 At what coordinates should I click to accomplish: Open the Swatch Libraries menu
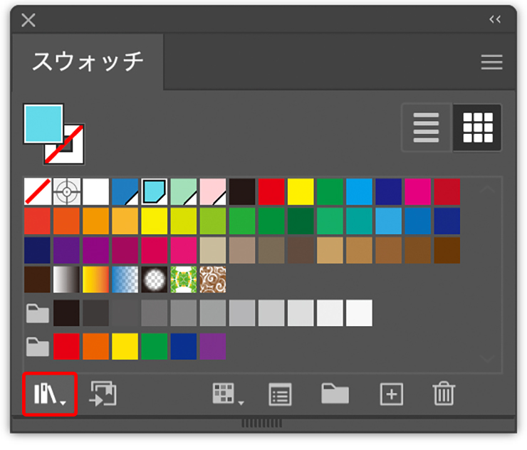49,394
